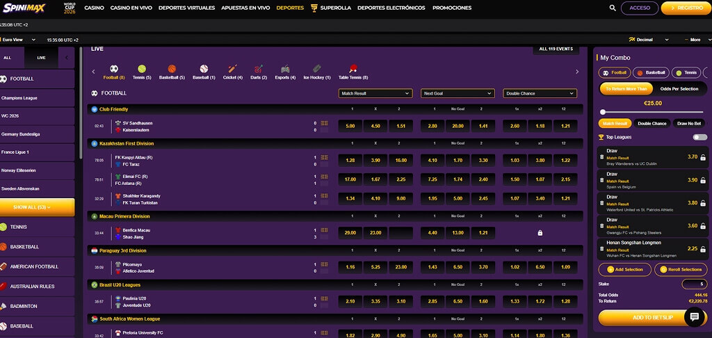Open the stats icon for SV Sandhausen match

tap(324, 123)
